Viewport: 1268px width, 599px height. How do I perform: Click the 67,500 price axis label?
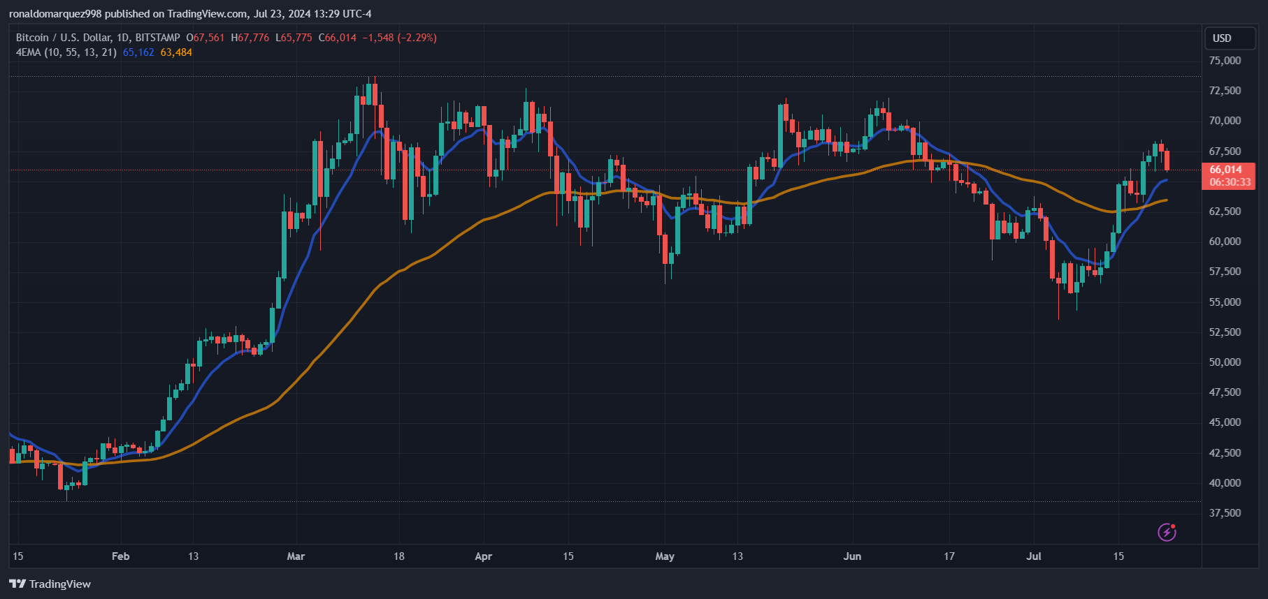(1225, 151)
